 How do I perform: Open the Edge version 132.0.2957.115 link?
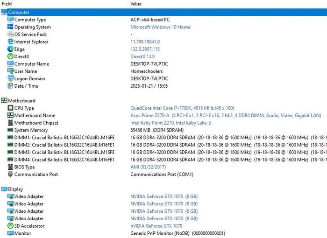pos(145,49)
